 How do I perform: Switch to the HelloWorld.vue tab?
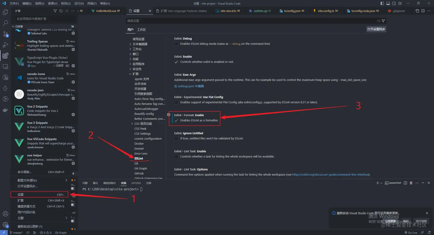click(106, 11)
